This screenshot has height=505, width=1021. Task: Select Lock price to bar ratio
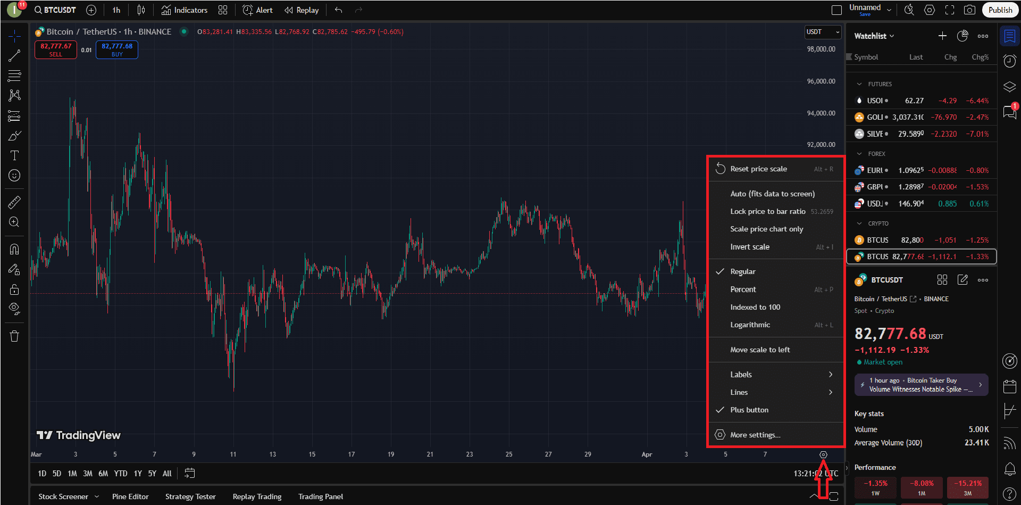(776, 211)
